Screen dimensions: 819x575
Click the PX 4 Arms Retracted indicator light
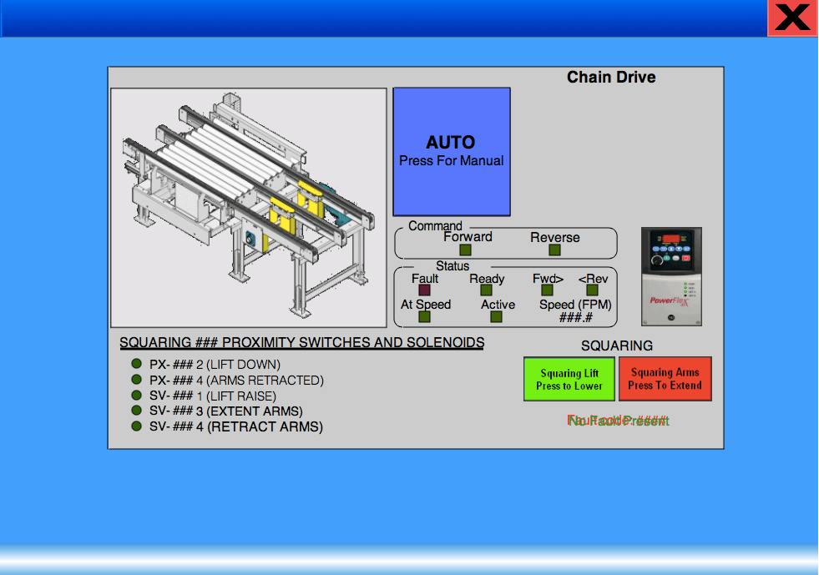[137, 380]
